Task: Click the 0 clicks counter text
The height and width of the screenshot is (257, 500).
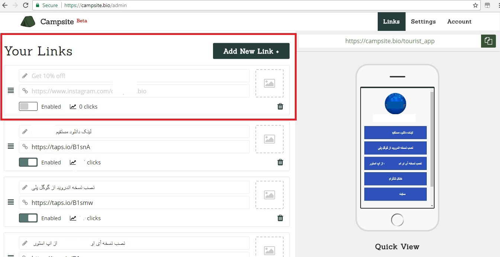Action: tap(88, 107)
